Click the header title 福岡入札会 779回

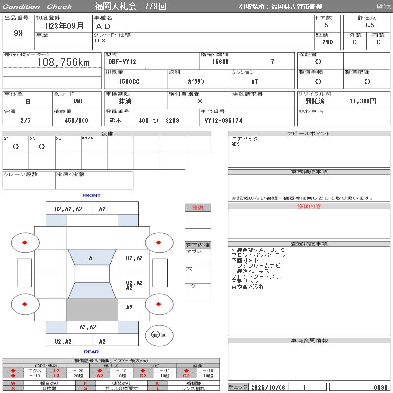(130, 6)
